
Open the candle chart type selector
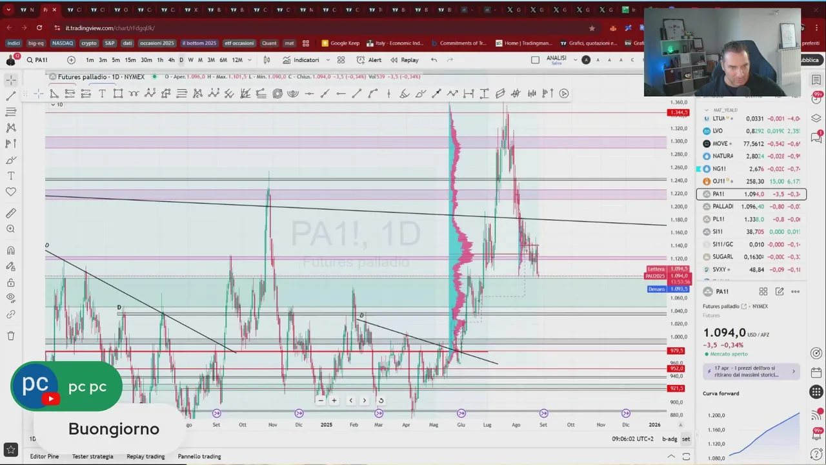click(x=267, y=60)
